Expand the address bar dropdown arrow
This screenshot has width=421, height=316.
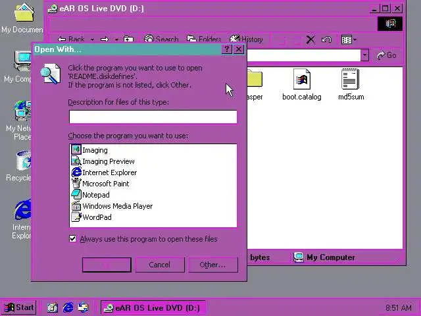coord(364,55)
